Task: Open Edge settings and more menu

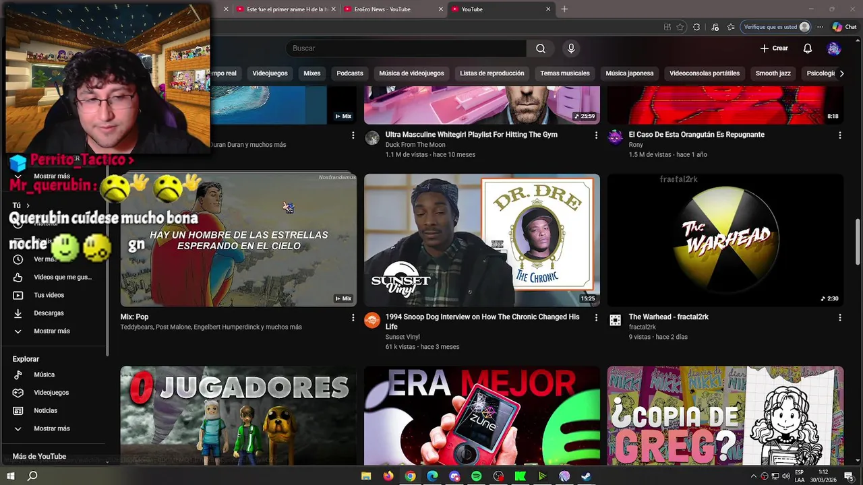Action: (820, 27)
